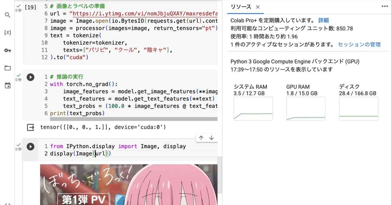Open the search panel in the sidebar

point(8,15)
